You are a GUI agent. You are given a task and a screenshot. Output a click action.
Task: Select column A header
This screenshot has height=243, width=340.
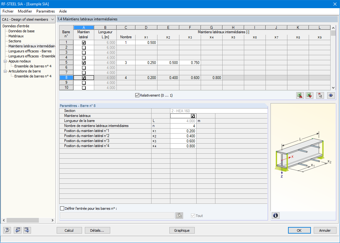pos(84,28)
